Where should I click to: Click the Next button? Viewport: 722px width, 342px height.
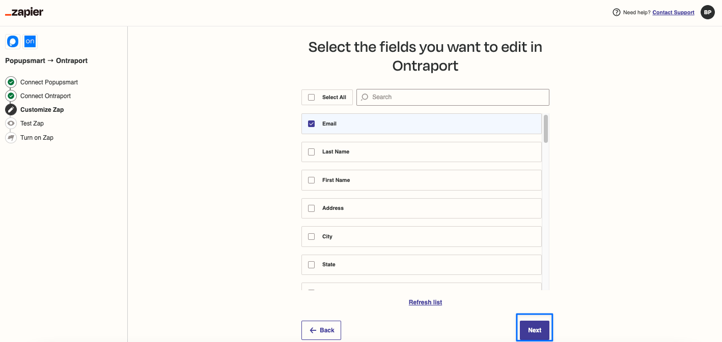[x=535, y=330]
